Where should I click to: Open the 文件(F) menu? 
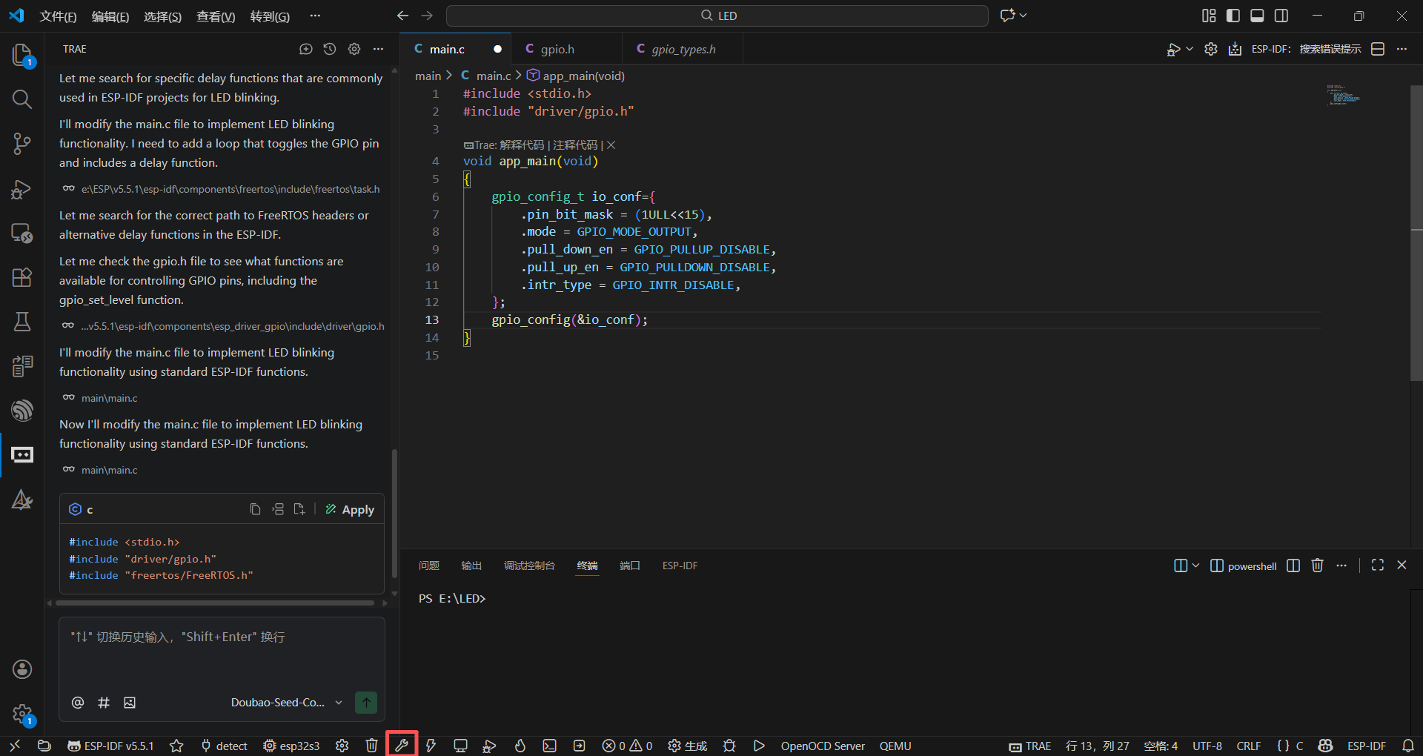58,16
